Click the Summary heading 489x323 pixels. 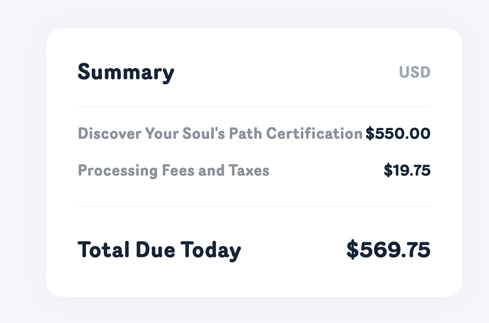pos(126,73)
